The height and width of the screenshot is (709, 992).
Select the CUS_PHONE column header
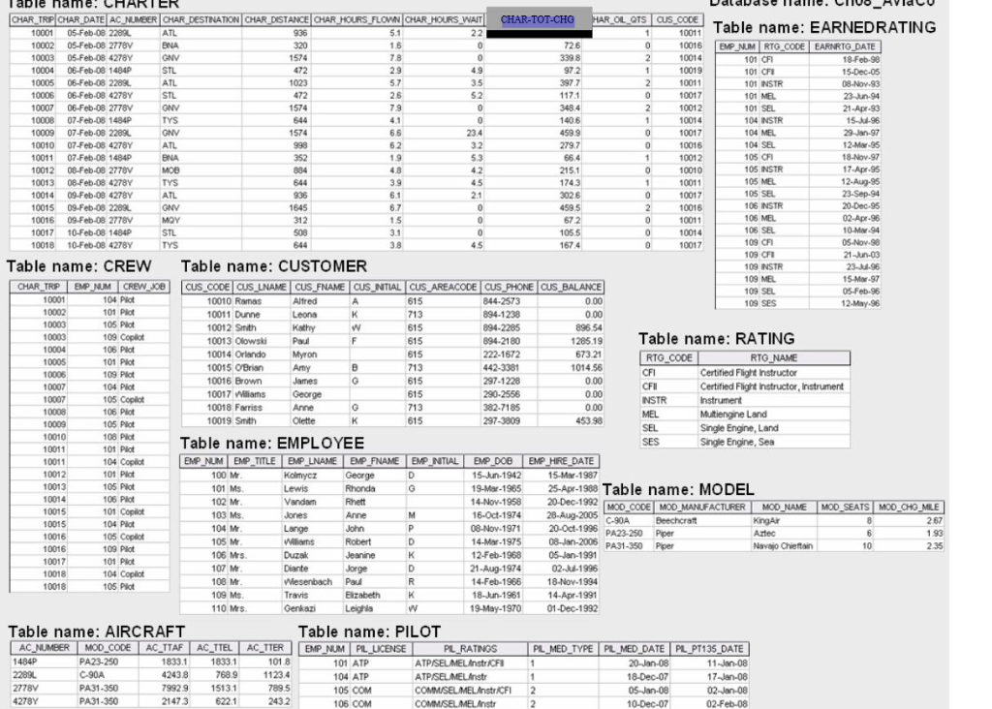tap(510, 287)
